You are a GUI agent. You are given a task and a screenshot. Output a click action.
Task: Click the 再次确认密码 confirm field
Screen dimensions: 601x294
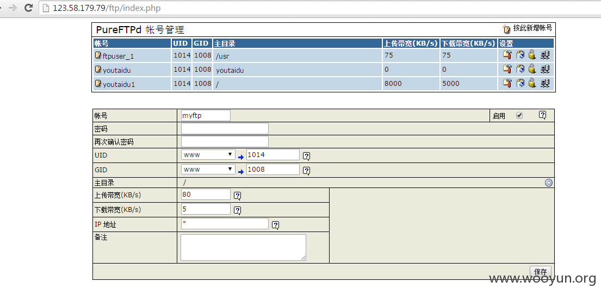coord(225,142)
